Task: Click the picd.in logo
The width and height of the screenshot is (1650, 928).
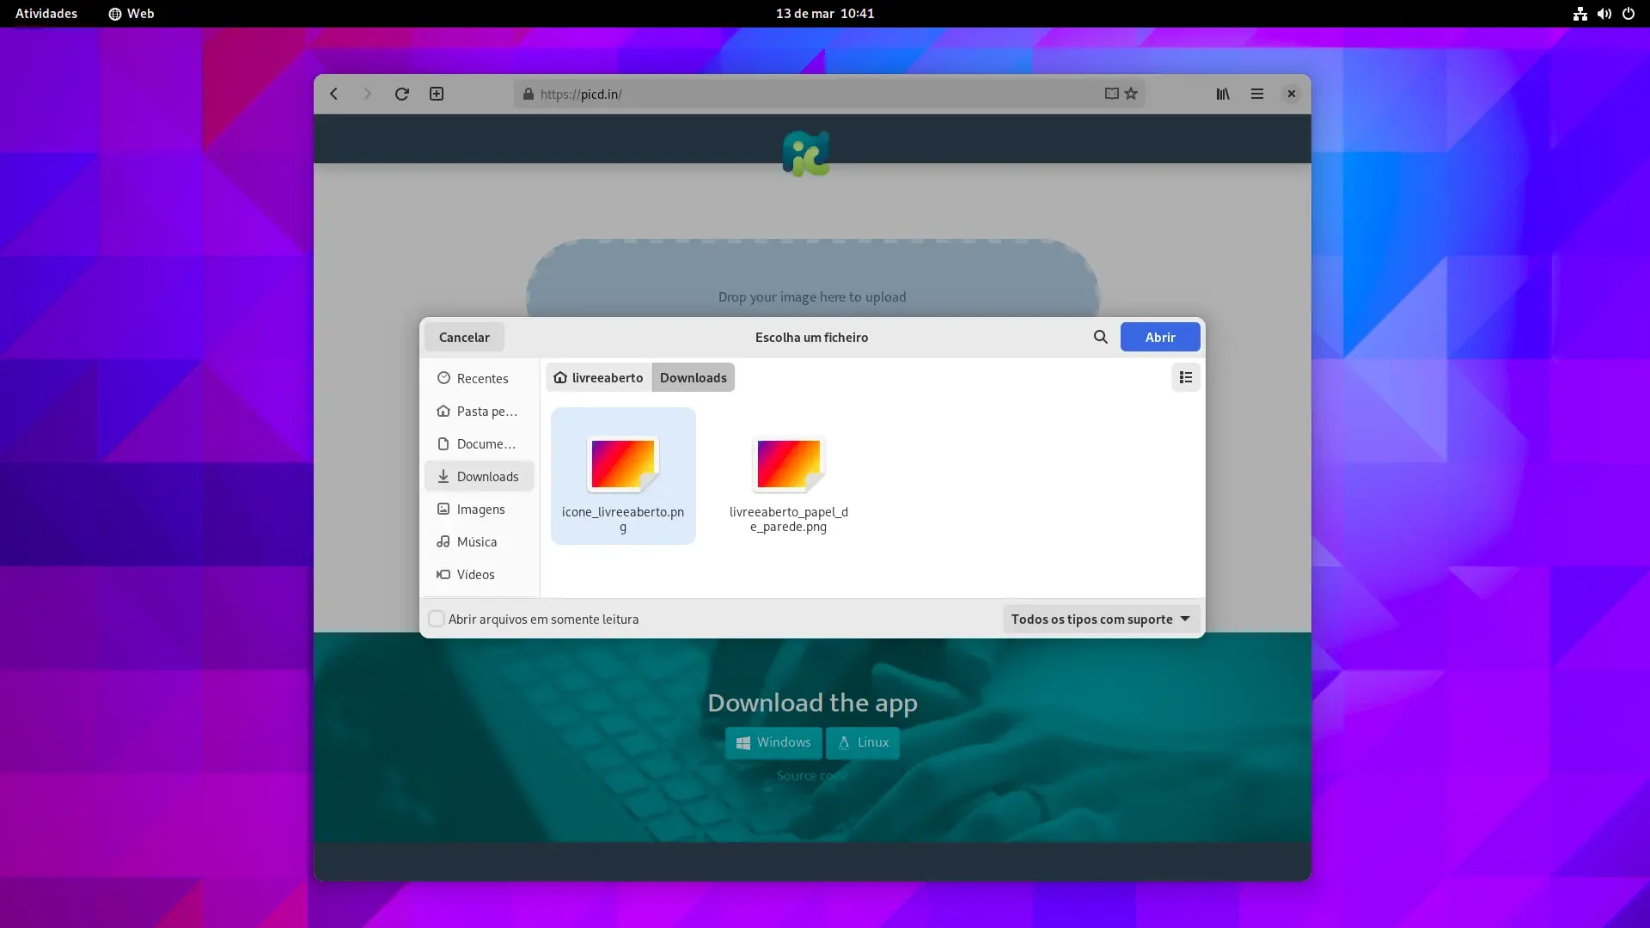Action: click(x=806, y=154)
